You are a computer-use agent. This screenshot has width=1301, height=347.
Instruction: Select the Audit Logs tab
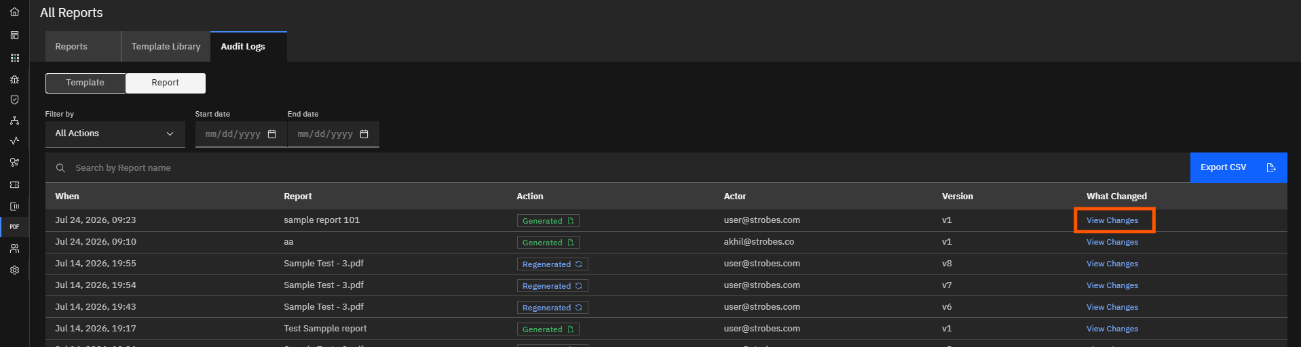[x=248, y=47]
